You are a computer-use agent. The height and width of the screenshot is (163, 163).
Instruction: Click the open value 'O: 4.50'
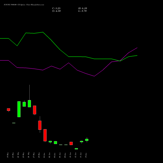click(x=56, y=11)
